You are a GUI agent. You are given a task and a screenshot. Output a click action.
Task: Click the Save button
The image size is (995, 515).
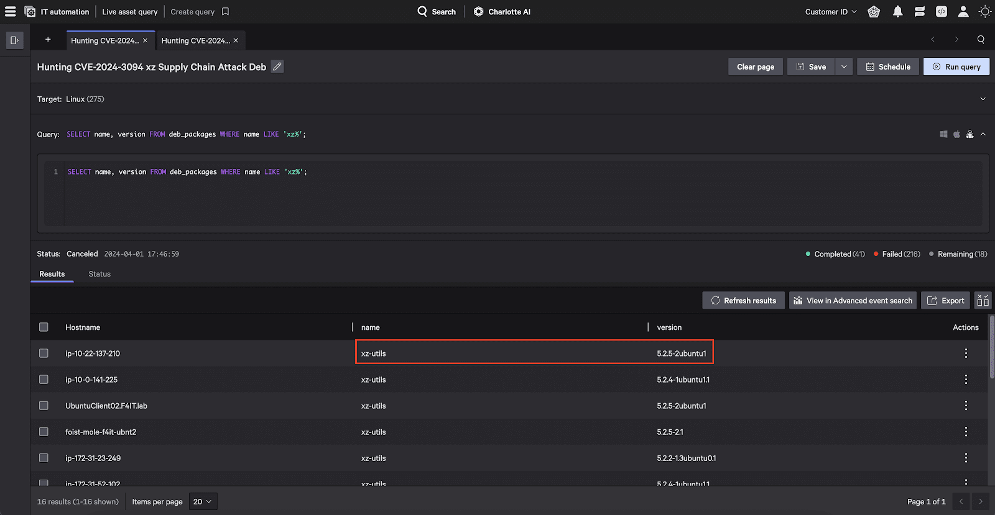(811, 66)
